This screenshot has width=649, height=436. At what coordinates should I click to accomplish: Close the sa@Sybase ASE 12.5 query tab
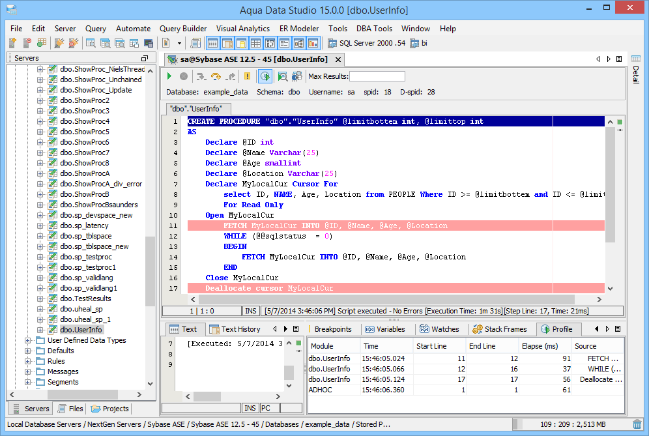[x=338, y=59]
